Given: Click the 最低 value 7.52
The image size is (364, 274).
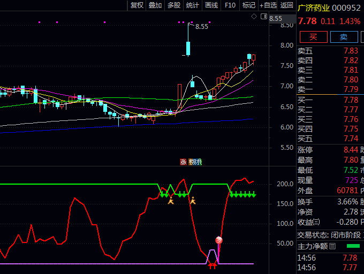Looking at the screenshot, I should click(x=351, y=170).
